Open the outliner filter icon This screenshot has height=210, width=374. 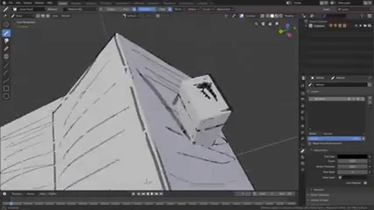tap(362, 16)
